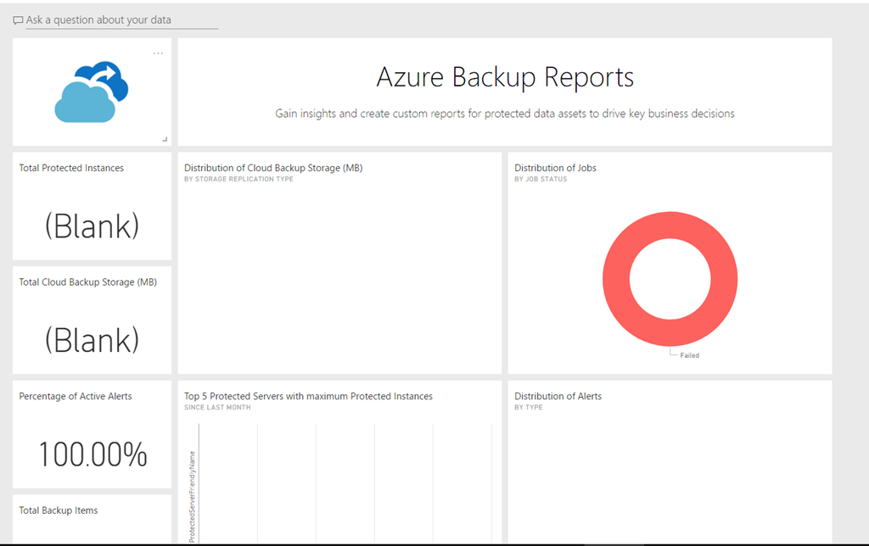Open the Distribution of Alerts tile title
Screen dimensions: 869x546
tap(558, 396)
